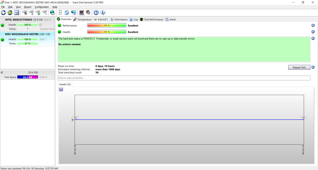Click the Free Space 26.2 GB bar
This screenshot has height=170, width=318.
coord(28,77)
